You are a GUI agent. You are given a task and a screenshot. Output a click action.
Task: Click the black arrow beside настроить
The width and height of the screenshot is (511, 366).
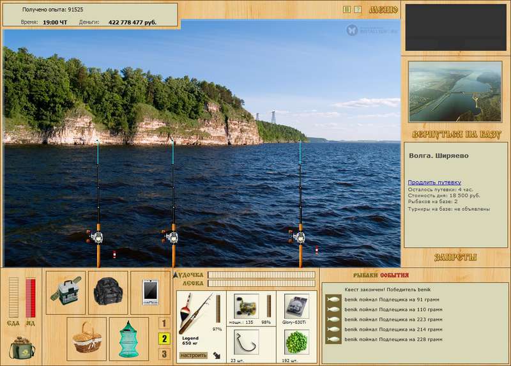click(x=217, y=355)
